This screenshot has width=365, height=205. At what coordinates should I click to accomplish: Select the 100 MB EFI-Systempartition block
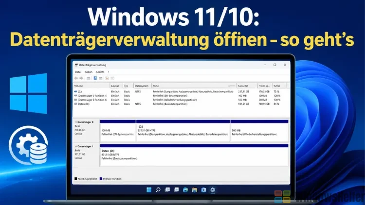[118, 131]
